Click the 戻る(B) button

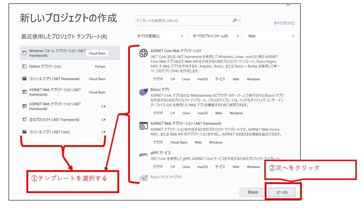pos(253,192)
